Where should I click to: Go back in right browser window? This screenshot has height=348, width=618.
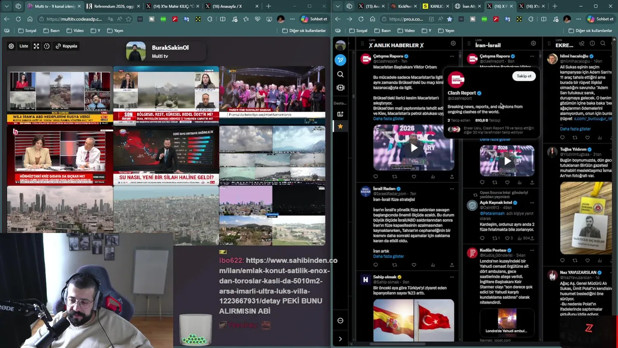(x=337, y=19)
